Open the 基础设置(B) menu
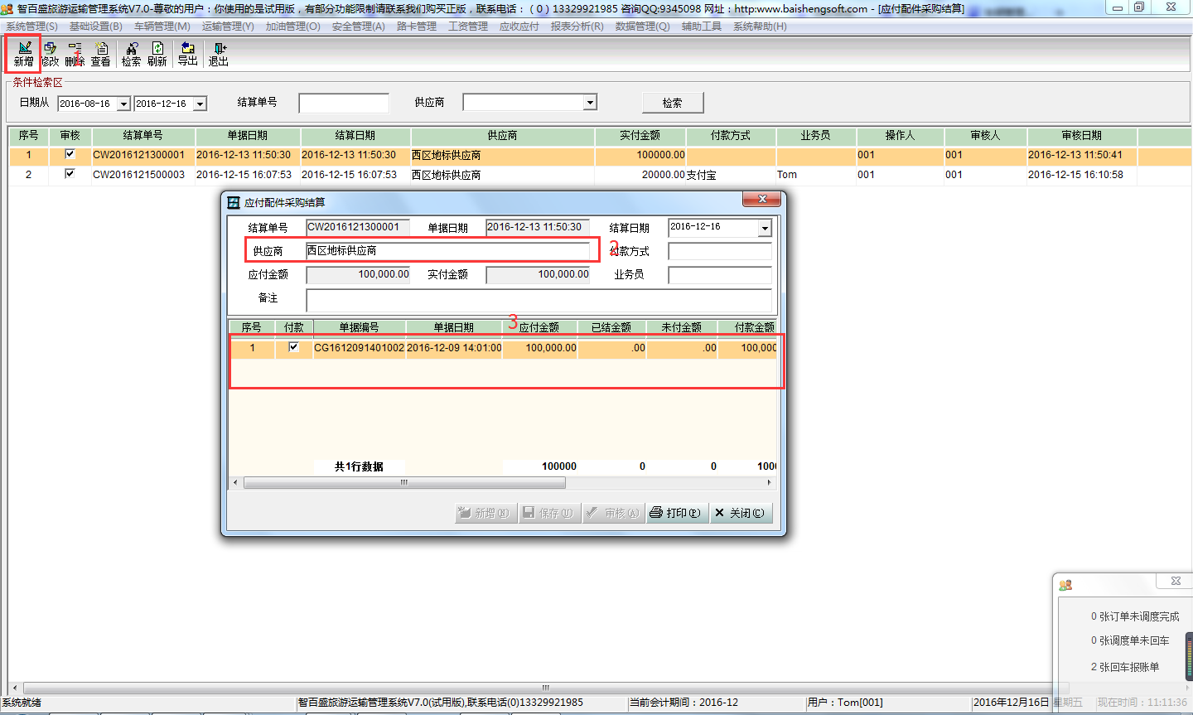 [x=95, y=27]
